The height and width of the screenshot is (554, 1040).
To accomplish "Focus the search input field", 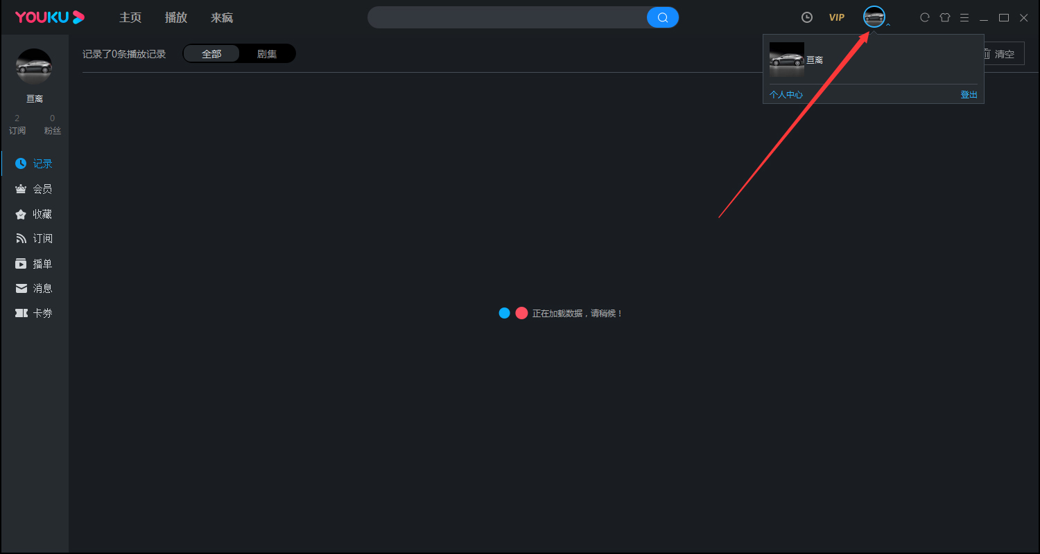I will coord(508,17).
